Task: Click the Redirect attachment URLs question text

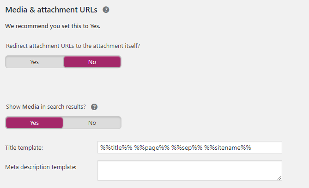Action: click(x=73, y=46)
